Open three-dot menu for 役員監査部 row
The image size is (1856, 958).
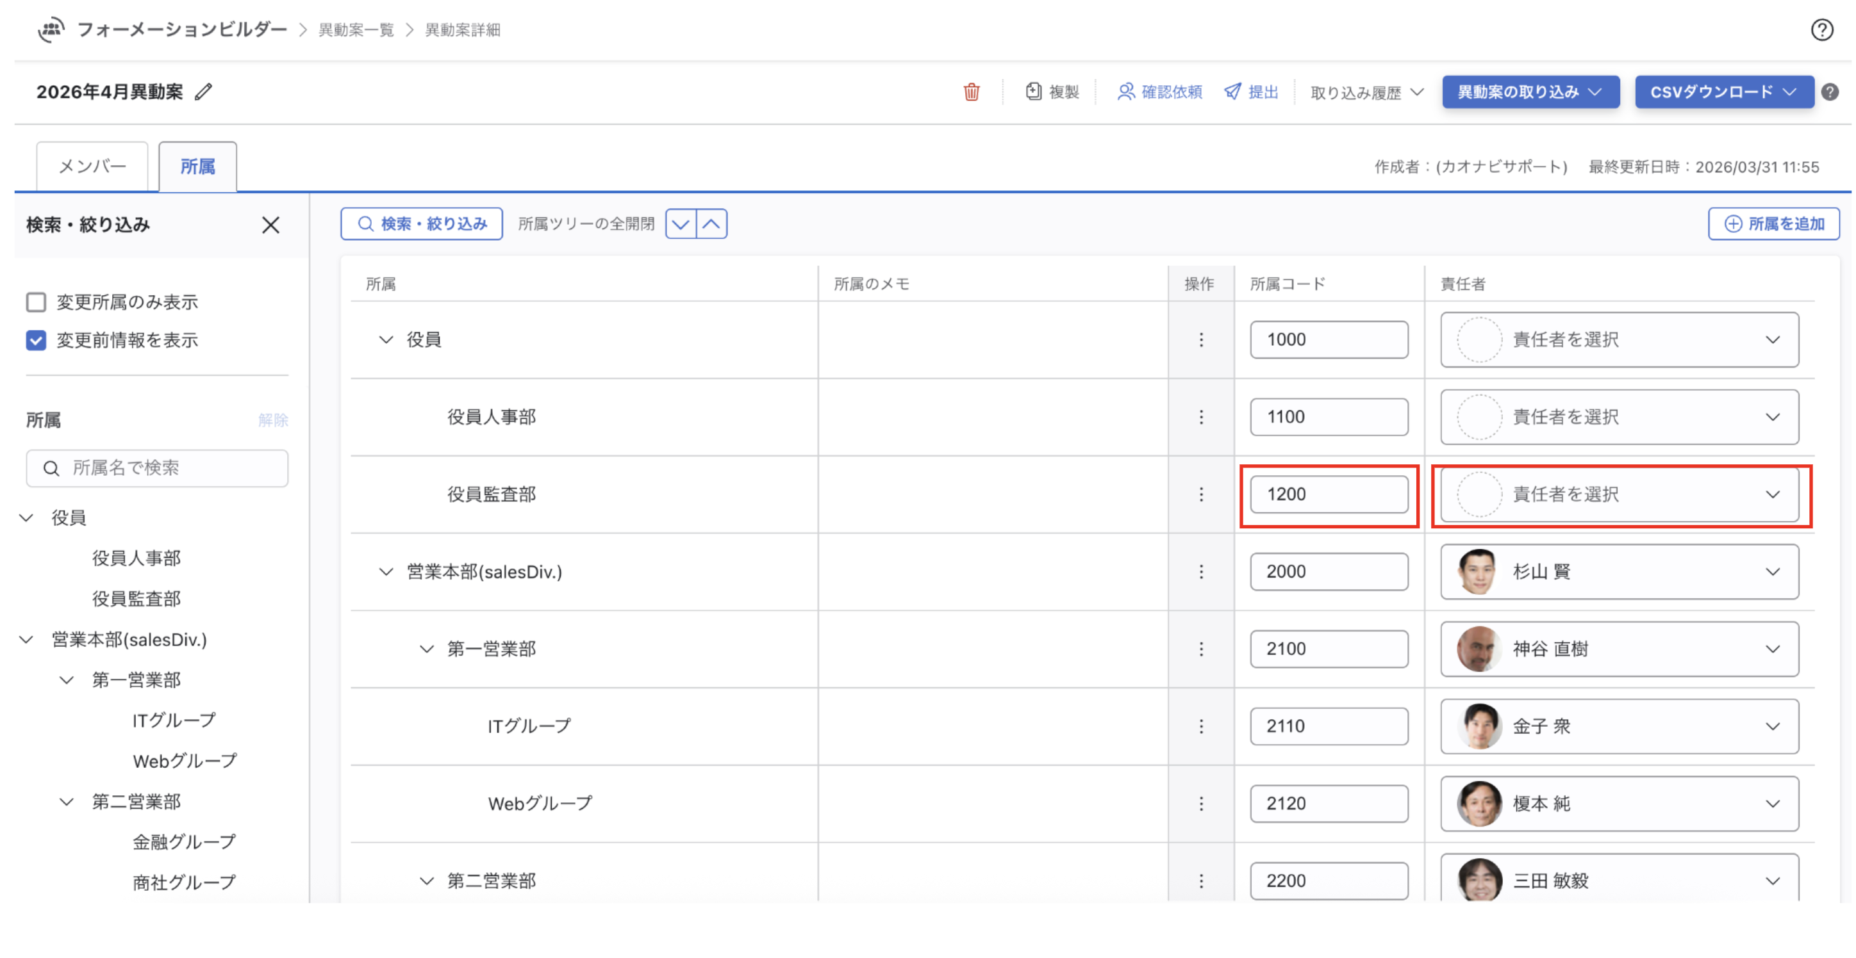1200,494
